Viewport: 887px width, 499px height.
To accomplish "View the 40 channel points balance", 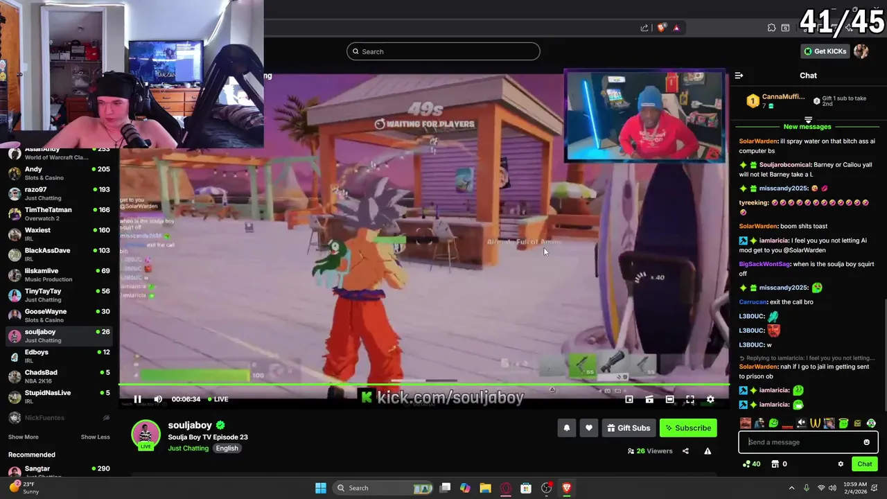I will point(751,464).
